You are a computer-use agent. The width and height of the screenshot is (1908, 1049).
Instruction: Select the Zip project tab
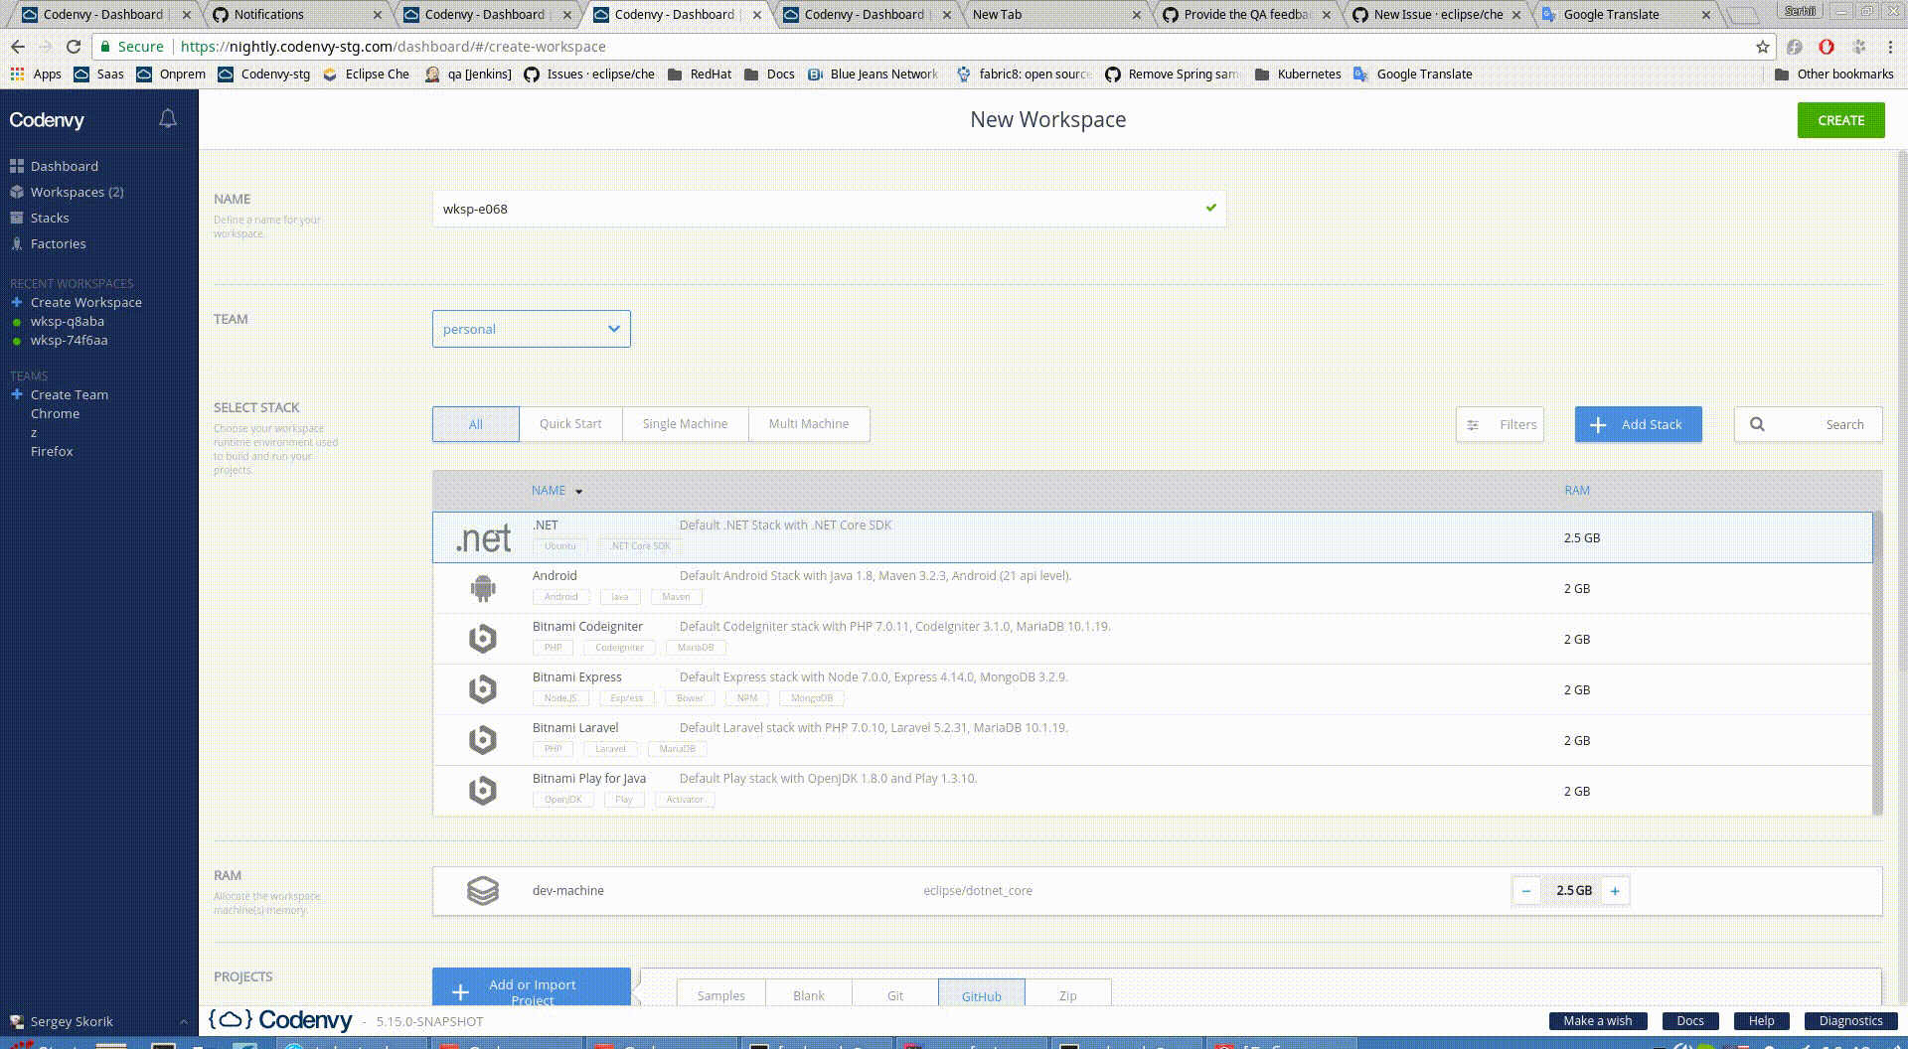pos(1068,994)
